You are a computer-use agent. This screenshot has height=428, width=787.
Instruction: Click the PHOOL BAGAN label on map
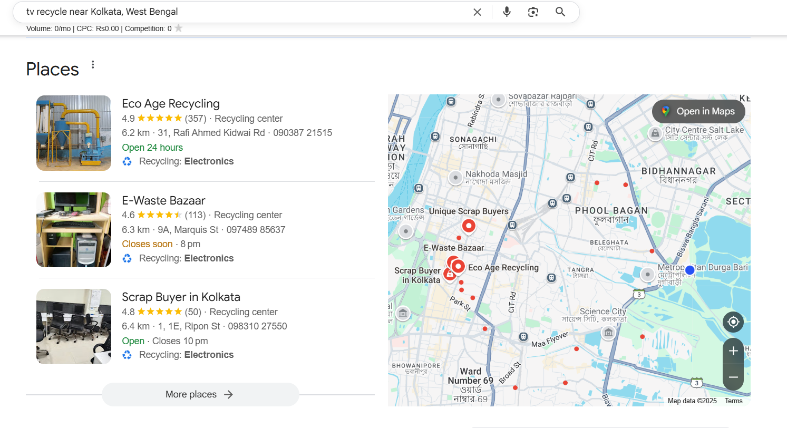point(611,211)
